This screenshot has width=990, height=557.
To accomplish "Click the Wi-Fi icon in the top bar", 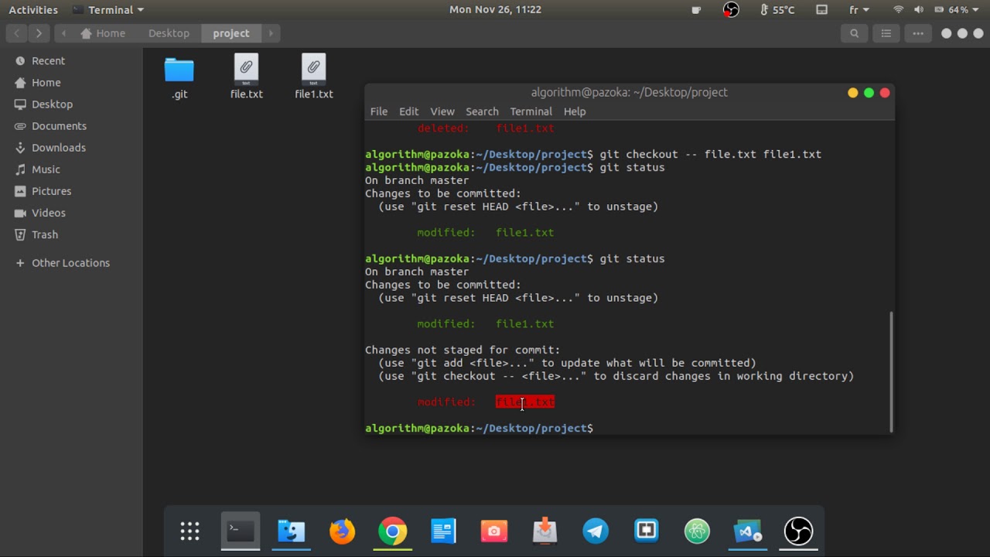I will tap(898, 10).
